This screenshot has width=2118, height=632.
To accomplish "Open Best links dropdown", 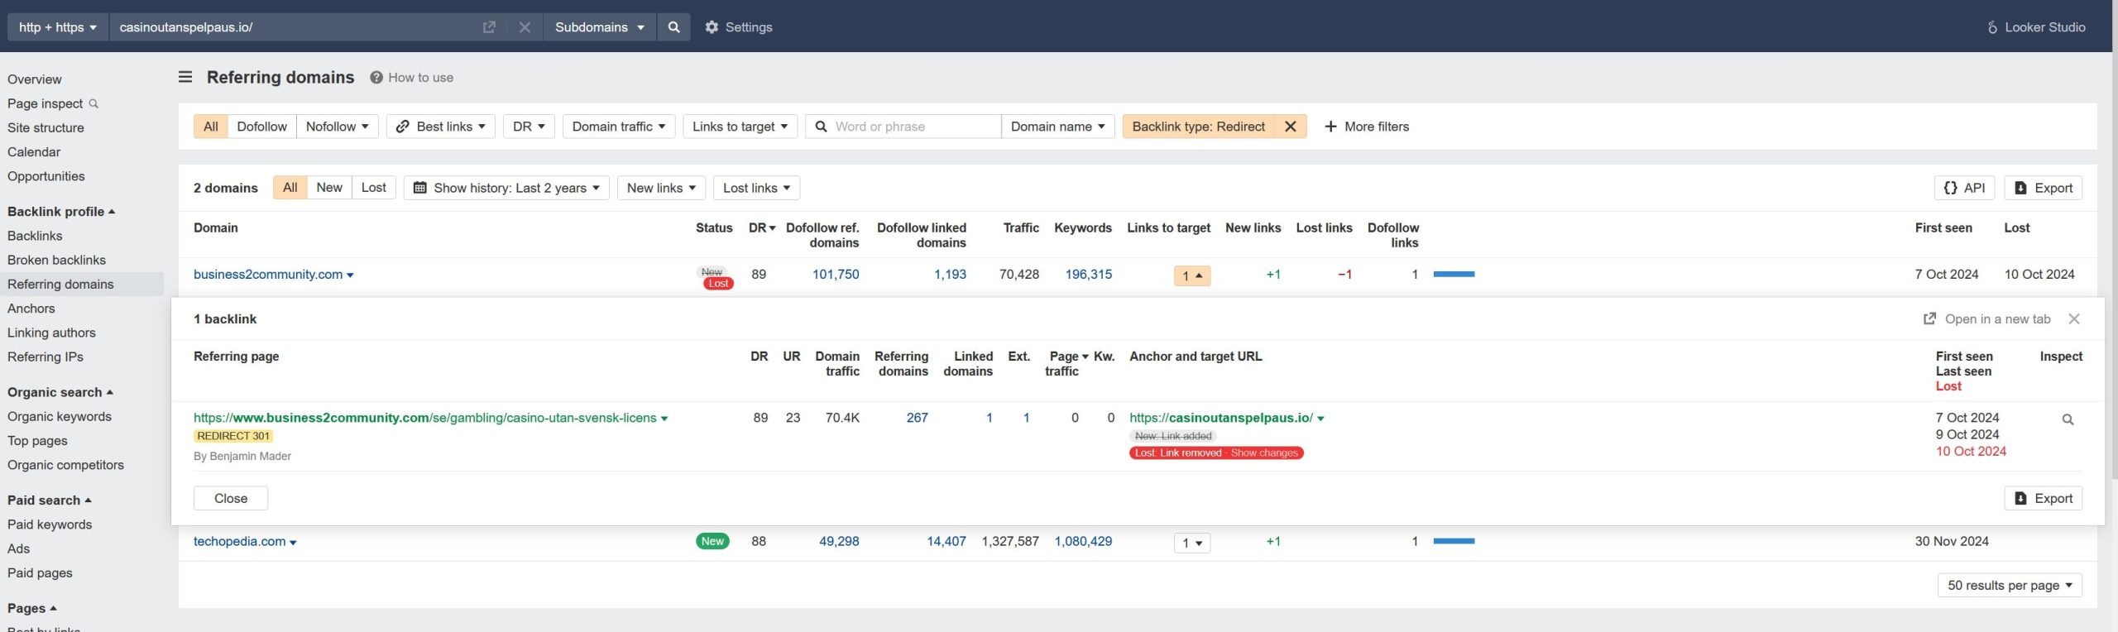I will [x=441, y=127].
